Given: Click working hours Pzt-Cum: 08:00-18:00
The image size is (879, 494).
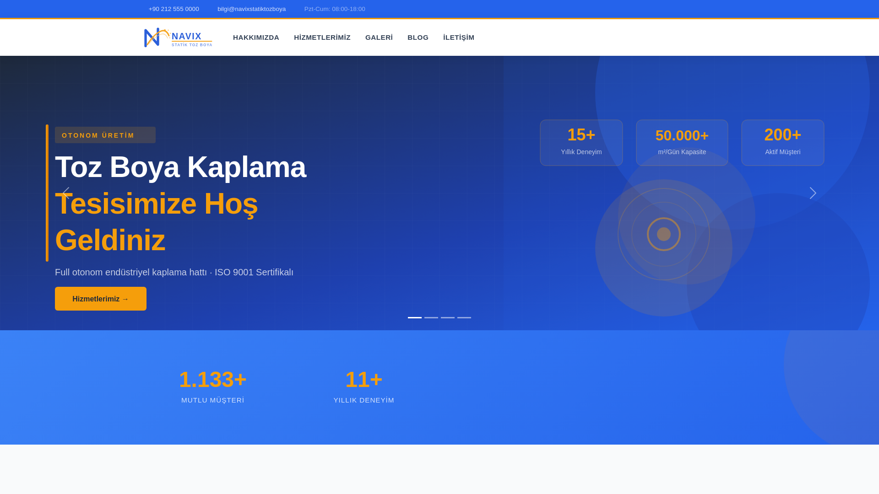Looking at the screenshot, I should 335,9.
